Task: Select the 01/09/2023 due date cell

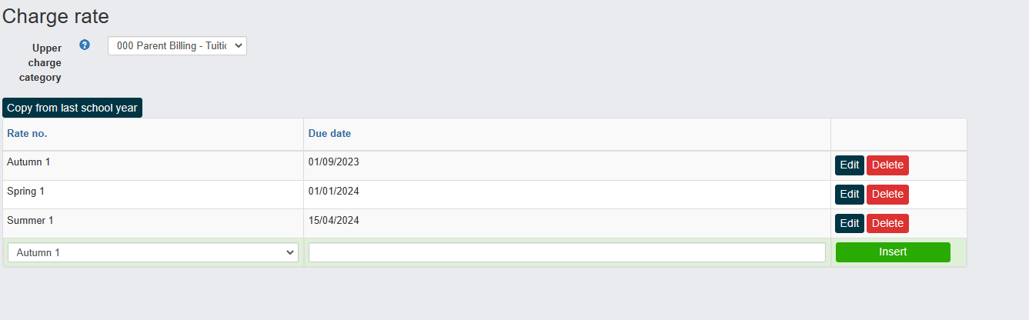Action: (x=567, y=165)
